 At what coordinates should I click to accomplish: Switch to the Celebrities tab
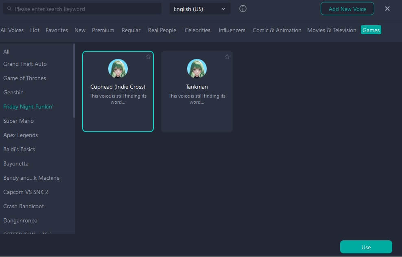coord(197,30)
